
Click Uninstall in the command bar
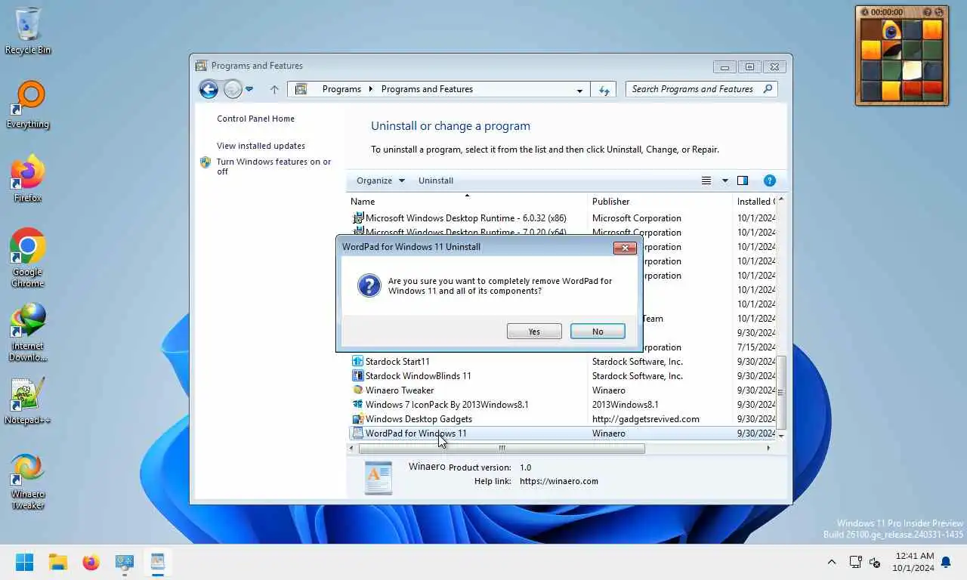436,180
